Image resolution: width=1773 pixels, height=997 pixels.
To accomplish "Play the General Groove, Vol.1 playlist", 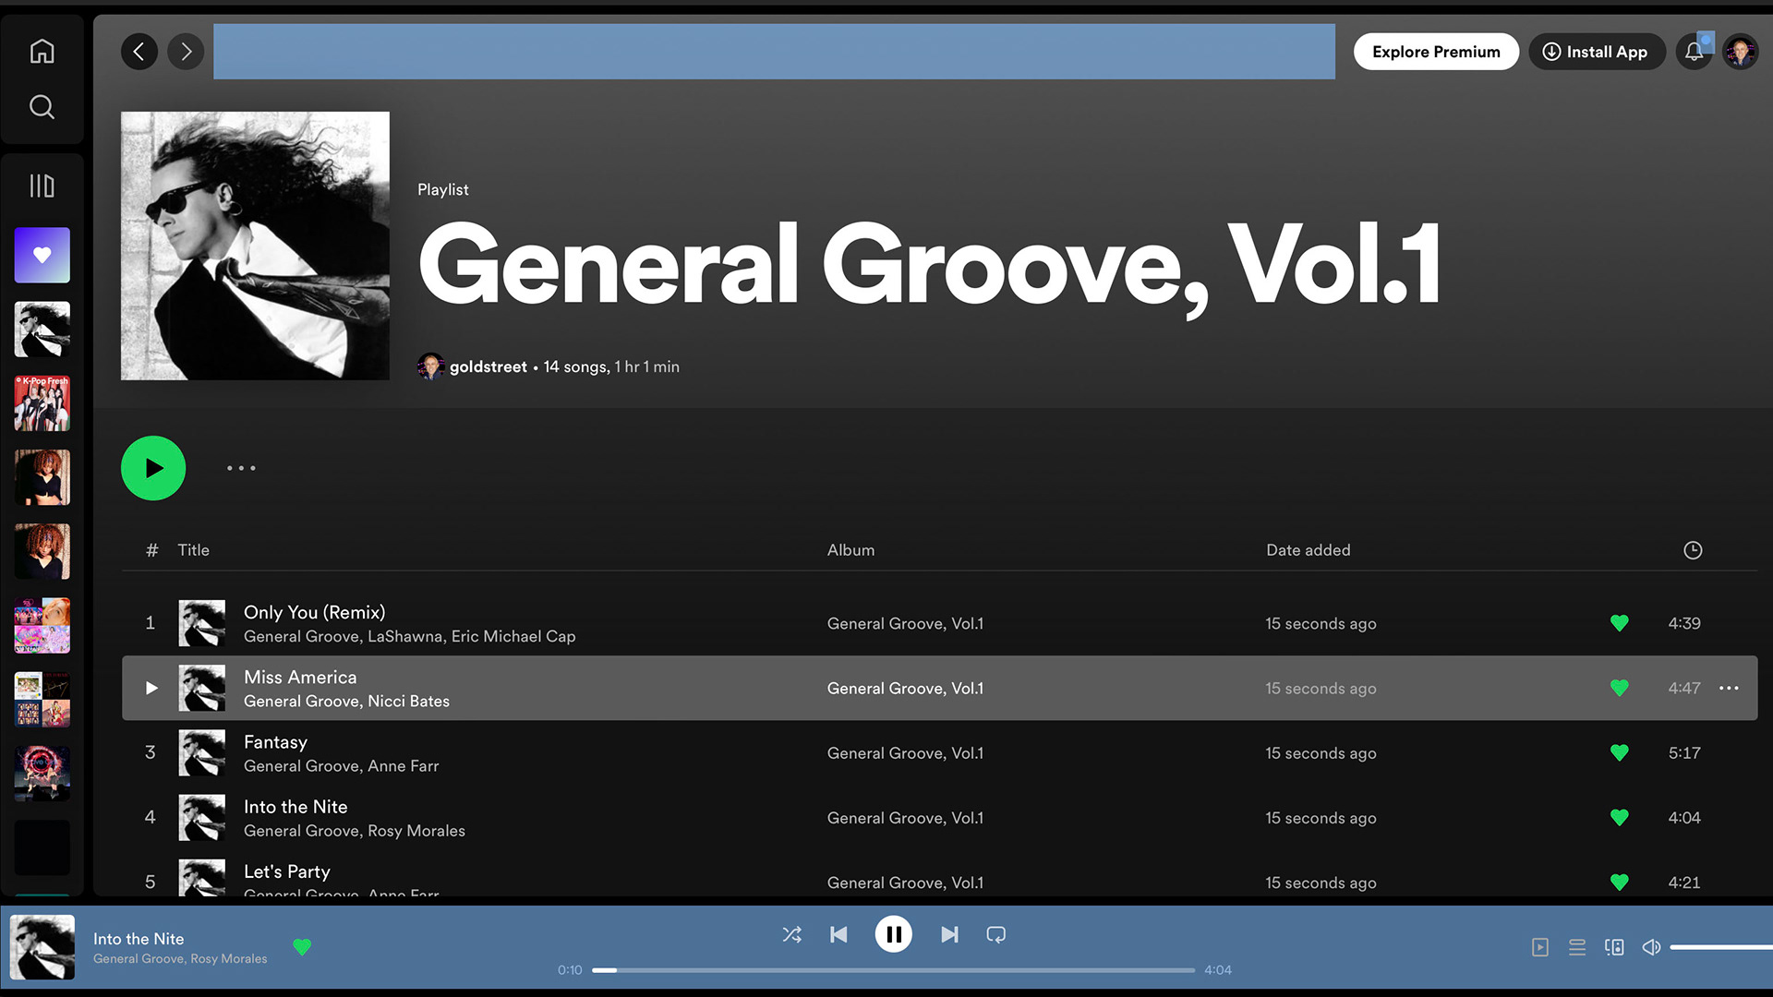I will pyautogui.click(x=153, y=468).
